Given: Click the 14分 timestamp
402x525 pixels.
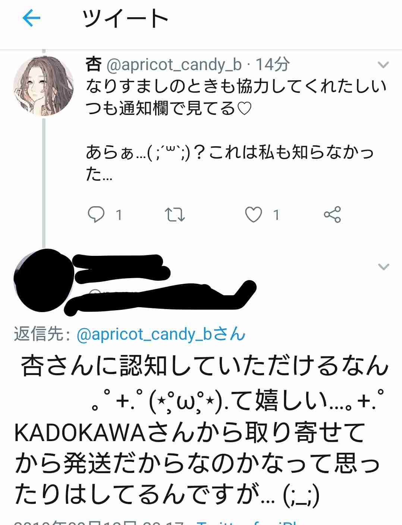Looking at the screenshot, I should (273, 65).
